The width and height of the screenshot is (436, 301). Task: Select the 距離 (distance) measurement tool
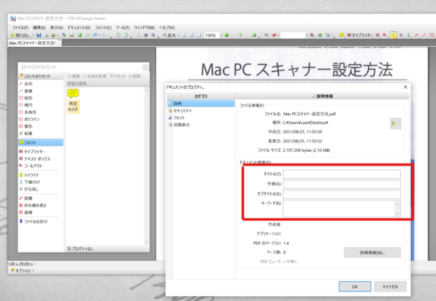(x=30, y=197)
